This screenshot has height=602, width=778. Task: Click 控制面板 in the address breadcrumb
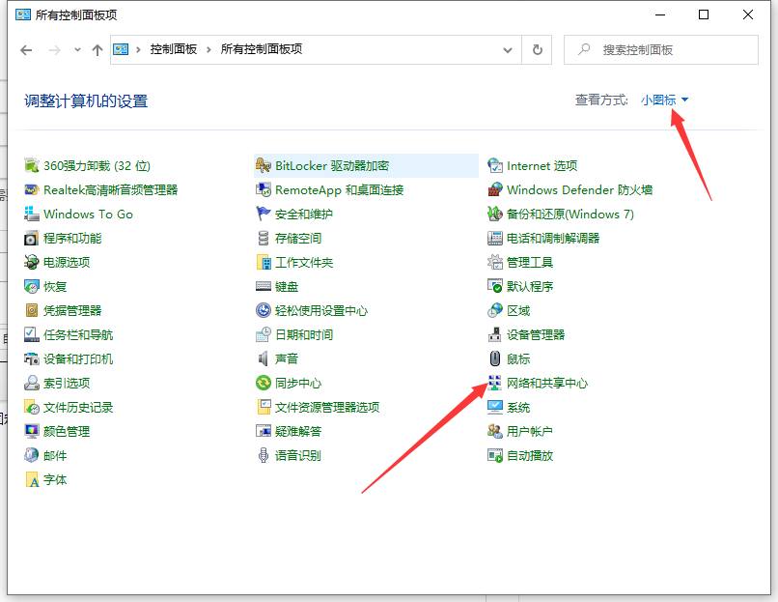pyautogui.click(x=173, y=49)
